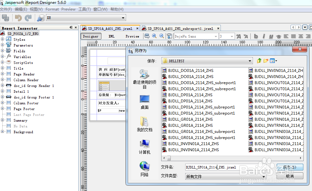This screenshot has width=312, height=191.
Task: Click the compile report icon
Action: coord(169,36)
